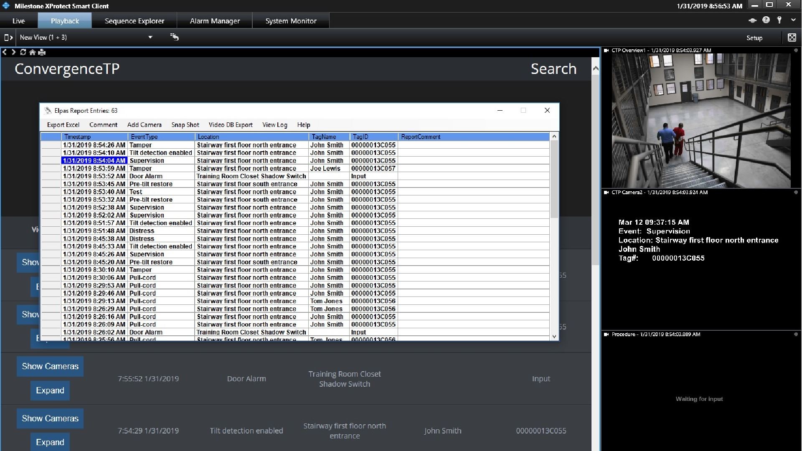Go forward with the browser forward arrow

(13, 52)
